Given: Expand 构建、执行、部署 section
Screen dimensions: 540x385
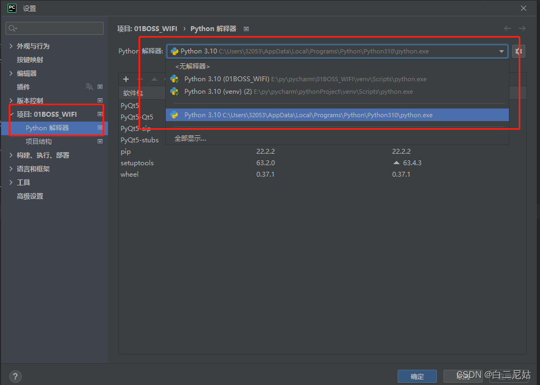Looking at the screenshot, I should point(11,155).
